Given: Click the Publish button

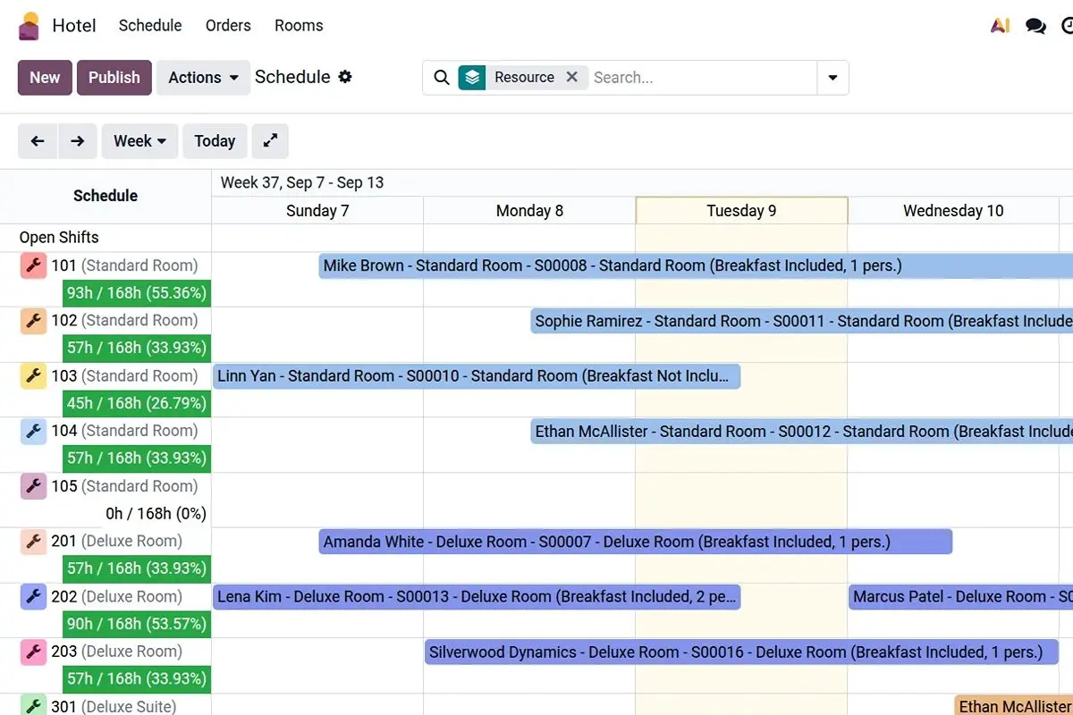Looking at the screenshot, I should click(114, 78).
